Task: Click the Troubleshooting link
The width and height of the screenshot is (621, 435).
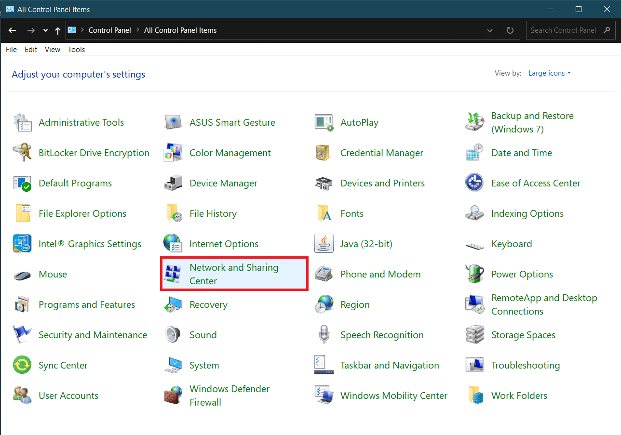Action: tap(526, 365)
